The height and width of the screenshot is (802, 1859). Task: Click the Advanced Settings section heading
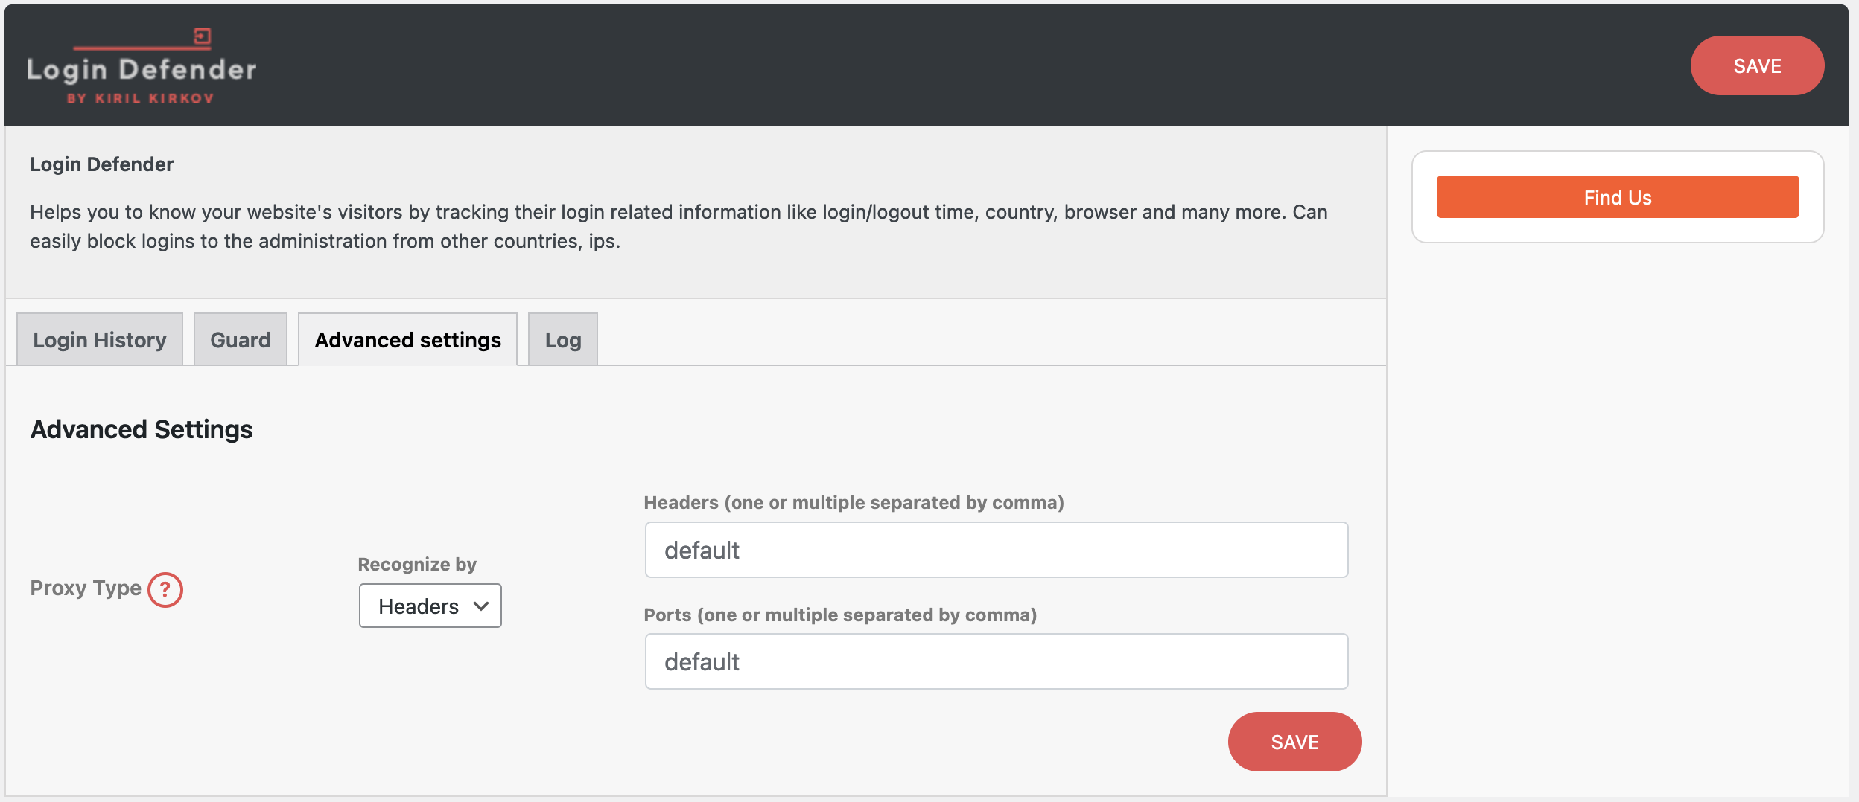point(141,429)
